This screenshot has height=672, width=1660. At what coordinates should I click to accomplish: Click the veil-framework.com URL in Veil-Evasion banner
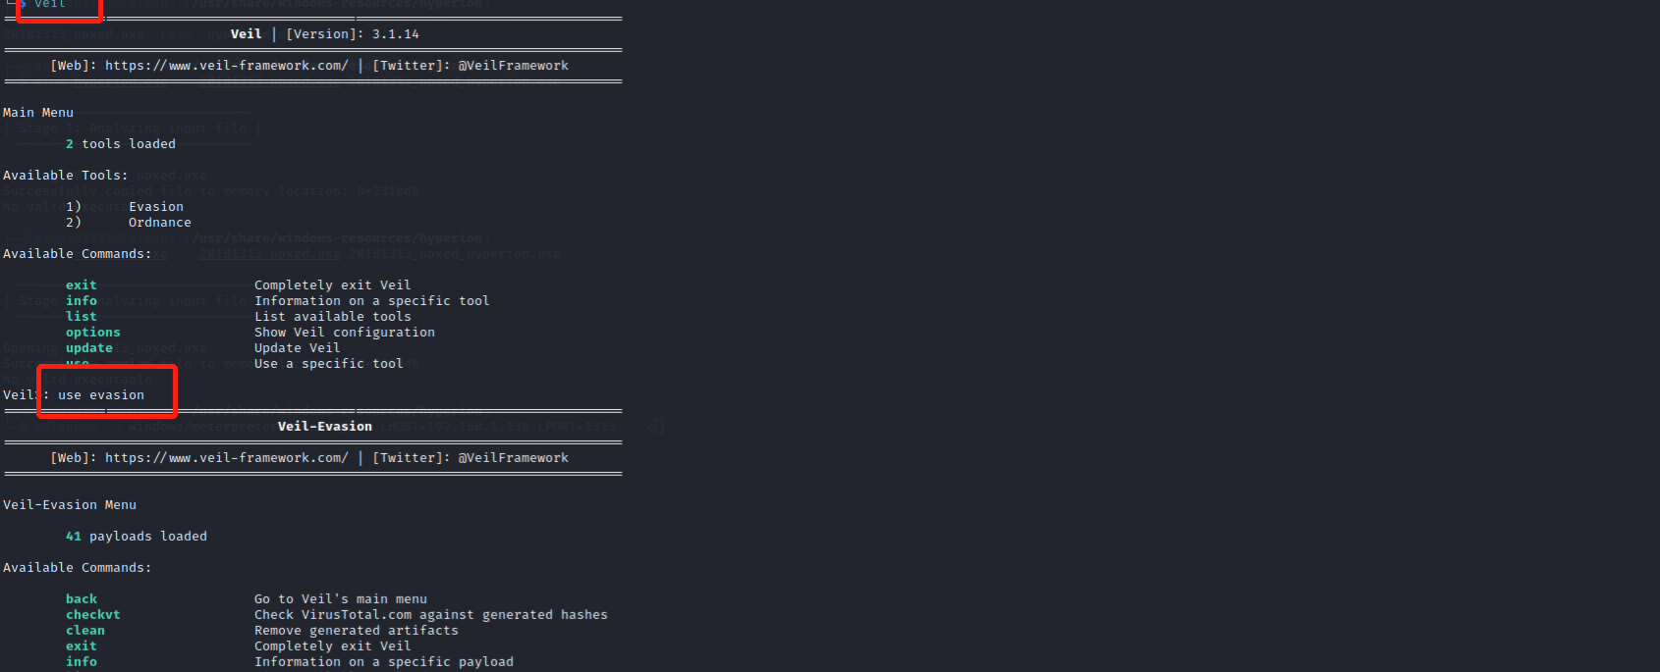tap(227, 458)
